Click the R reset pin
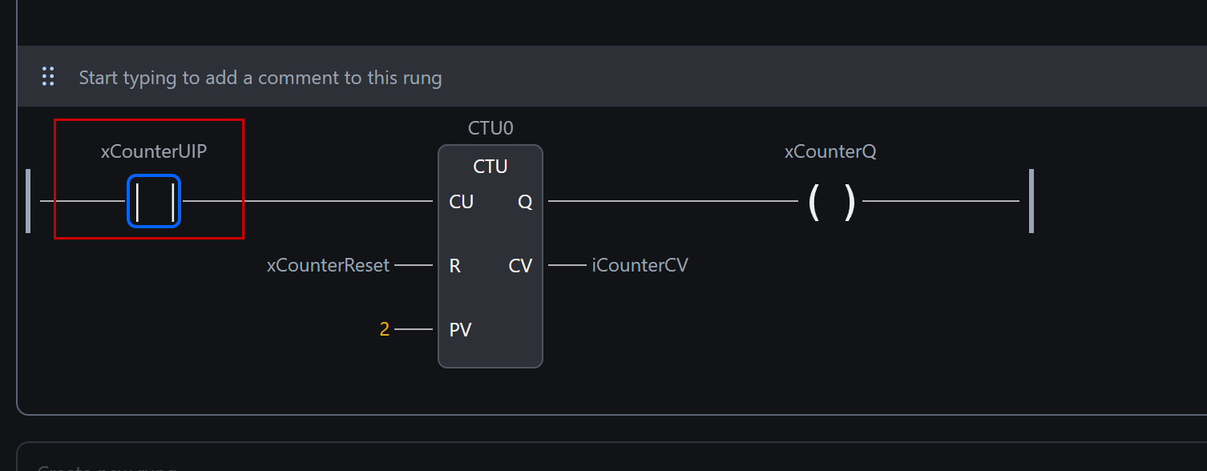The width and height of the screenshot is (1207, 471). click(x=454, y=266)
